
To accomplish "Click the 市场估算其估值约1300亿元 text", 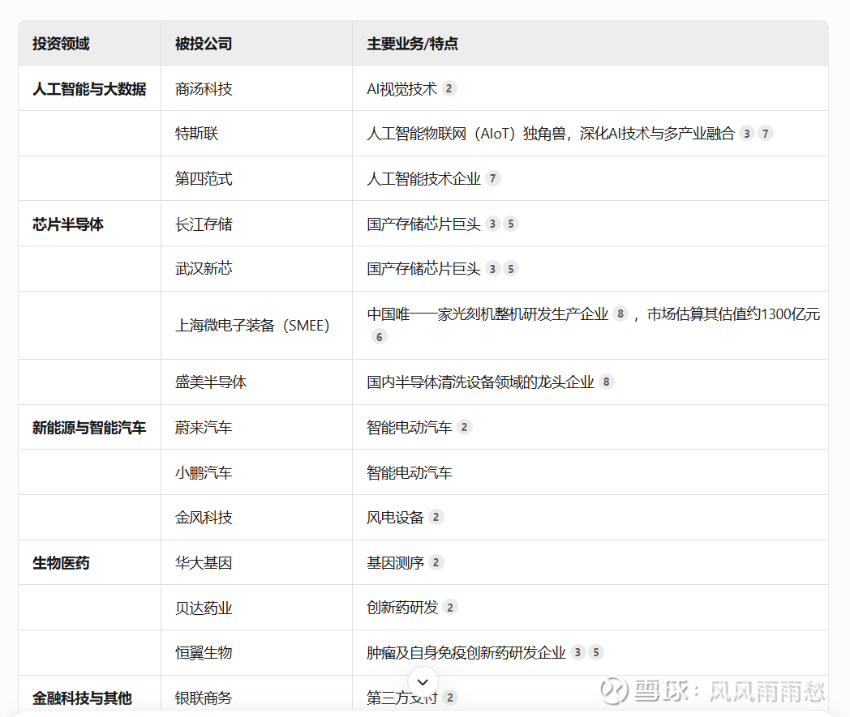I will [733, 314].
